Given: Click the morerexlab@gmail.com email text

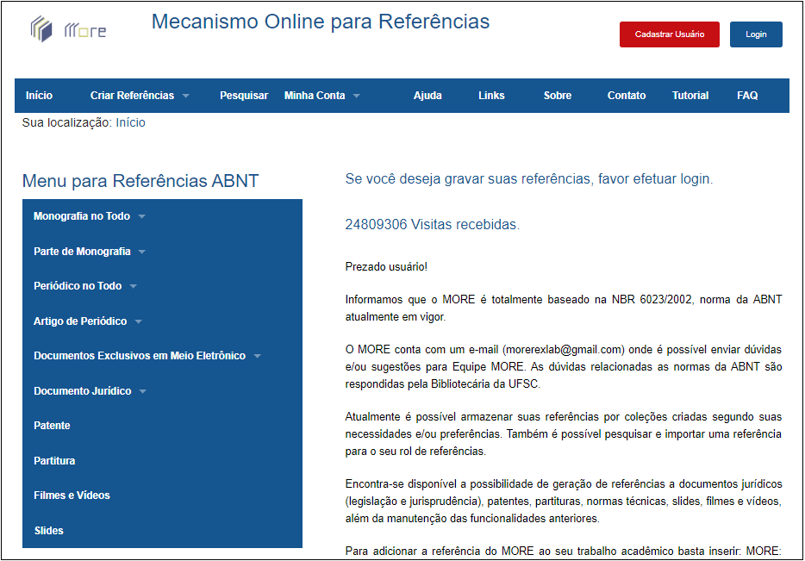Looking at the screenshot, I should [x=564, y=350].
